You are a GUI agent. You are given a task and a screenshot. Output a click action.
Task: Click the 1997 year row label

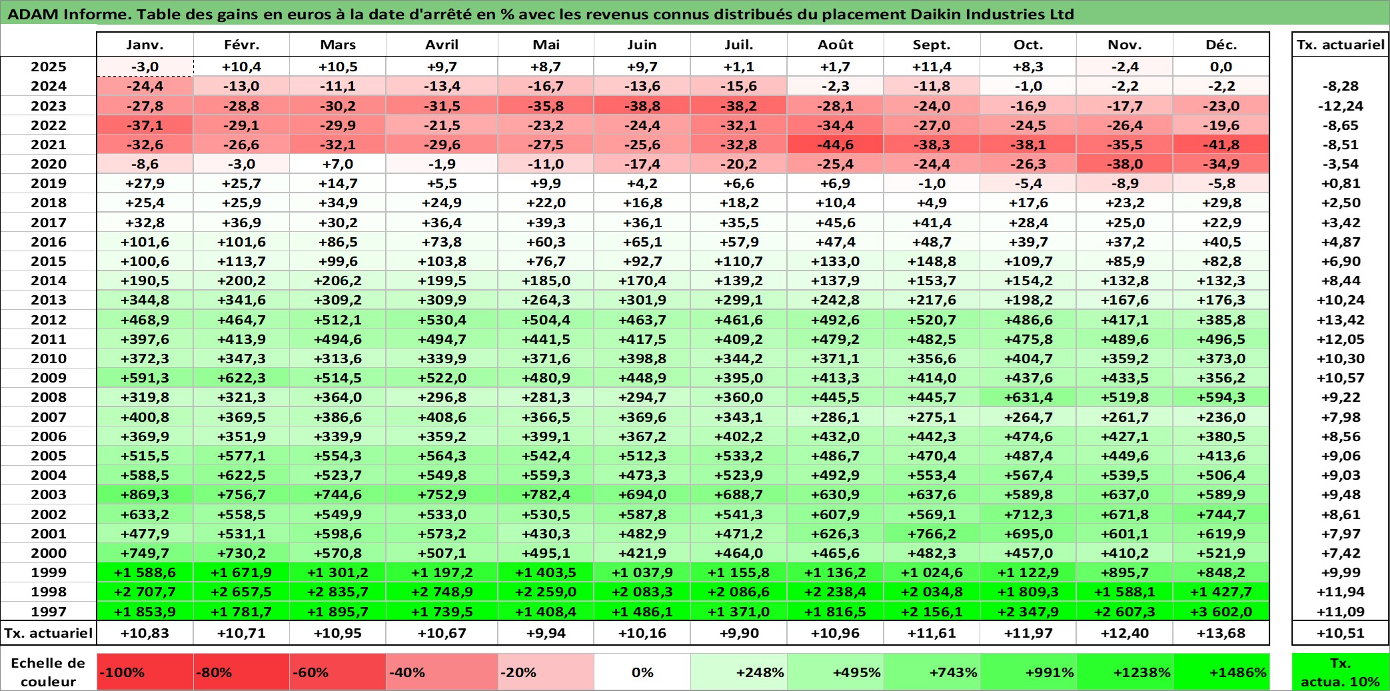click(49, 611)
